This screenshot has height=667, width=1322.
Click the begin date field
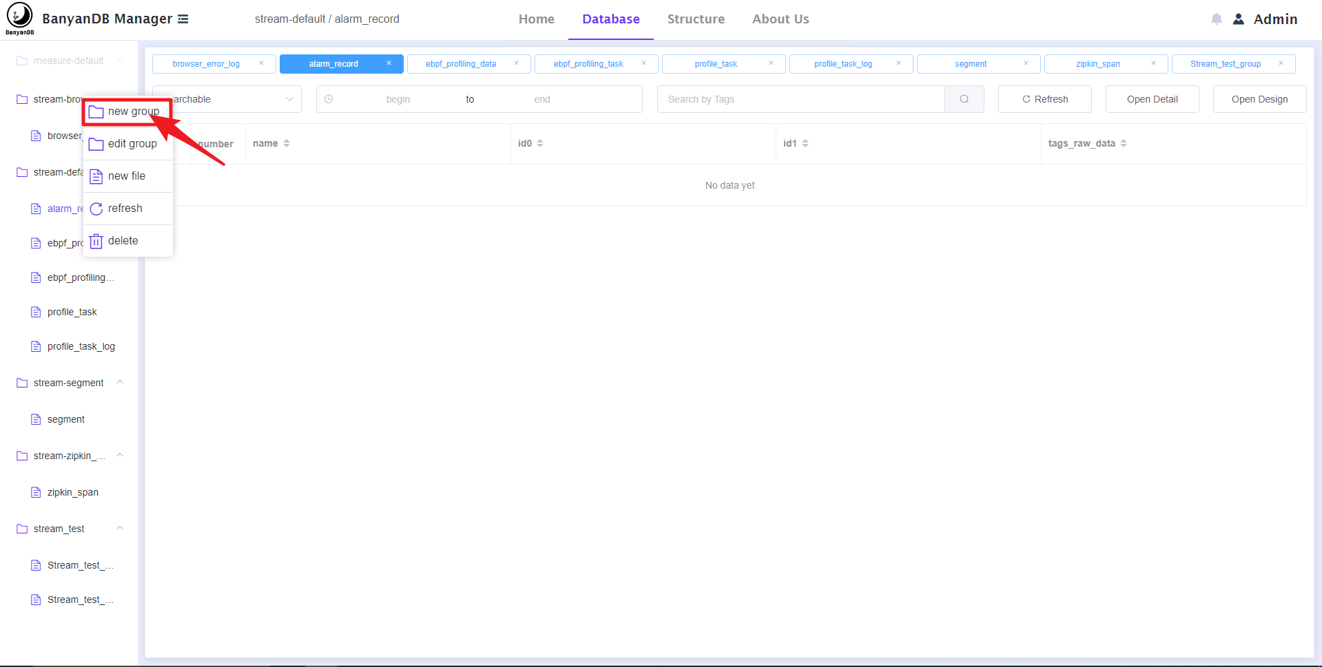tap(398, 99)
